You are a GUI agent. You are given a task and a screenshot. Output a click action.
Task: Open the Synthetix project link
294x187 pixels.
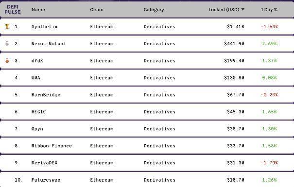pyautogui.click(x=44, y=27)
